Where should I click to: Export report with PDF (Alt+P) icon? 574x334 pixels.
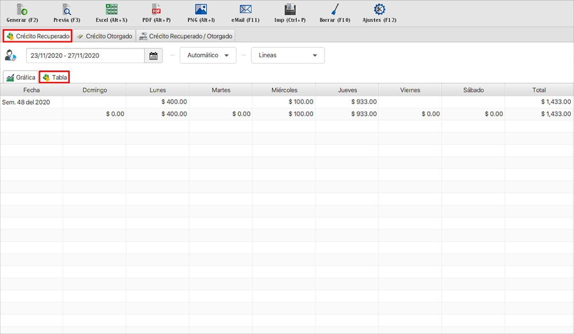click(156, 10)
